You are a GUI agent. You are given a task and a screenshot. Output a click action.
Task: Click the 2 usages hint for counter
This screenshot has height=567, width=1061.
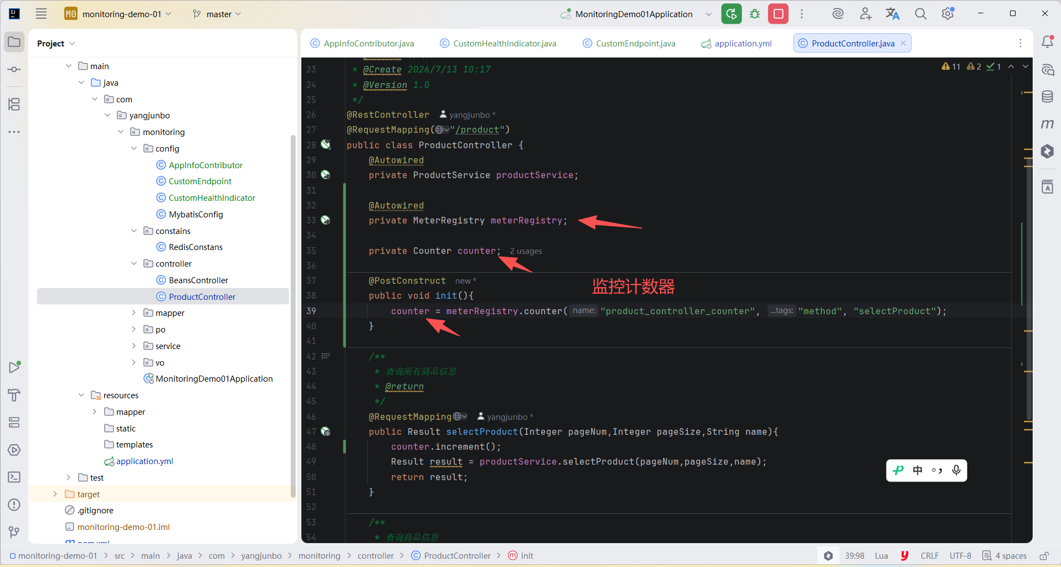click(526, 251)
